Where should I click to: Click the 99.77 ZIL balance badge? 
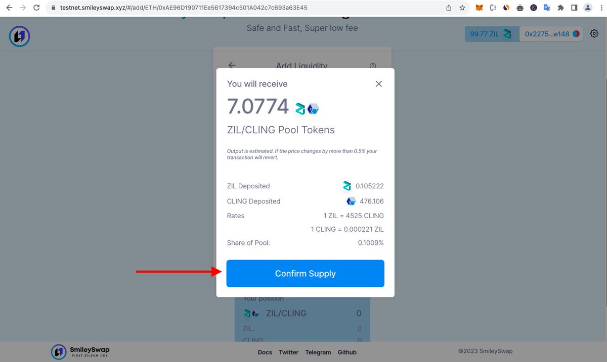coord(492,34)
